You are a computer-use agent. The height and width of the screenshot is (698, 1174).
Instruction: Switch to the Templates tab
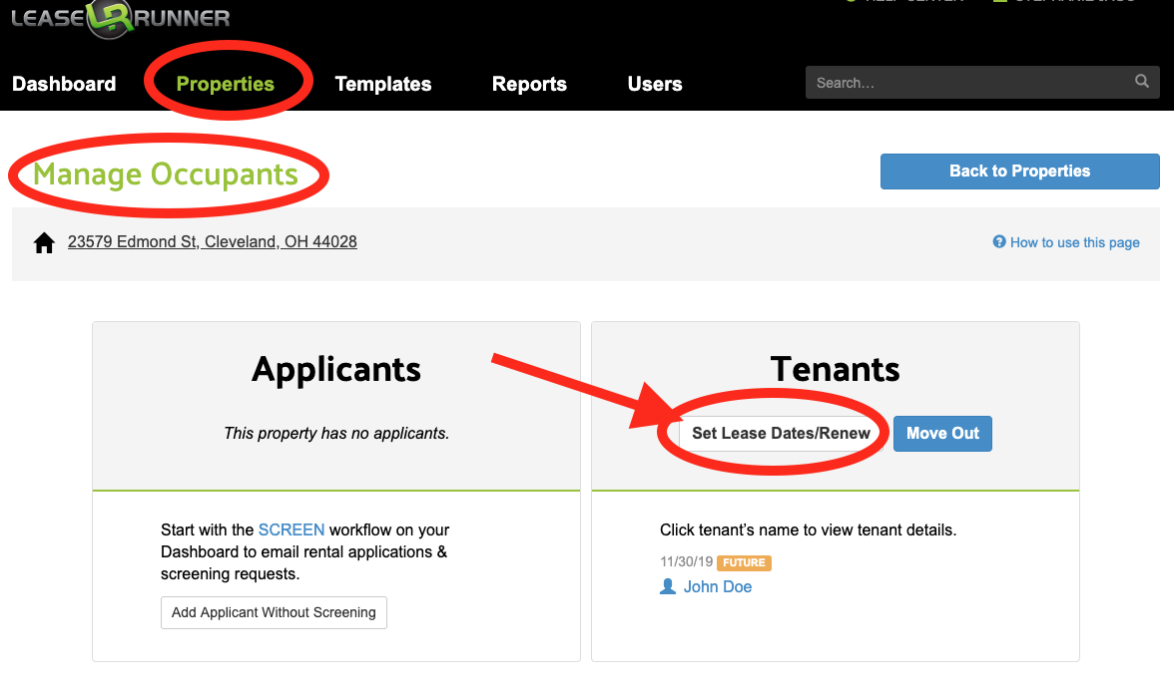point(383,84)
